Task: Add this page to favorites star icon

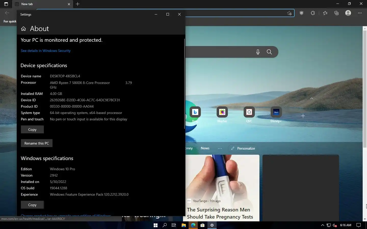Action: click(289, 13)
